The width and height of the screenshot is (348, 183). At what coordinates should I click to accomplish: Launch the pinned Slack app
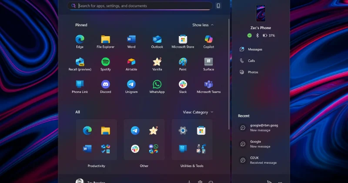tap(183, 87)
